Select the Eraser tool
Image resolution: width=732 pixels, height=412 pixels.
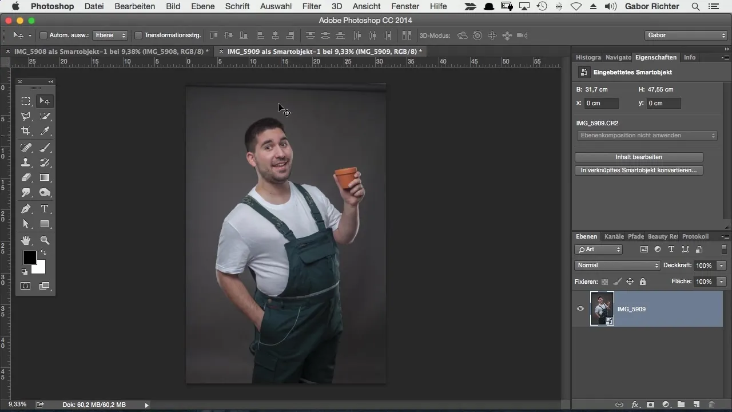[x=26, y=177]
